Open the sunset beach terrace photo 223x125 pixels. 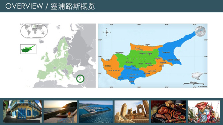(60, 111)
